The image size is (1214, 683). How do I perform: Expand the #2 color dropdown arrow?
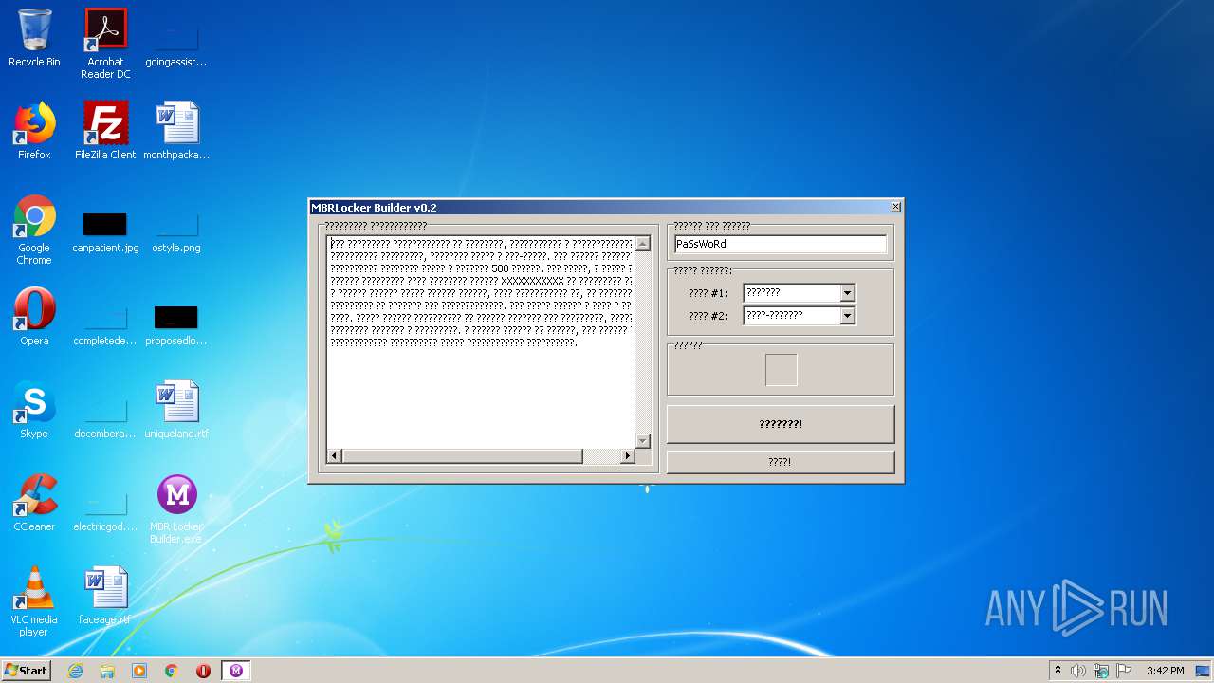(848, 315)
